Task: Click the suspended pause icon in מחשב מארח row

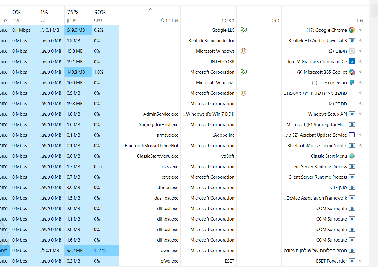Action: (244, 93)
